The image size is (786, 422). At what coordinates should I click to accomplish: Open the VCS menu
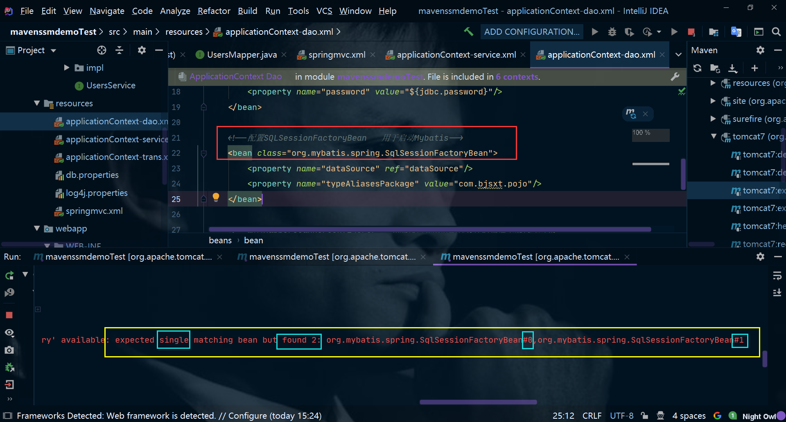[x=324, y=11]
